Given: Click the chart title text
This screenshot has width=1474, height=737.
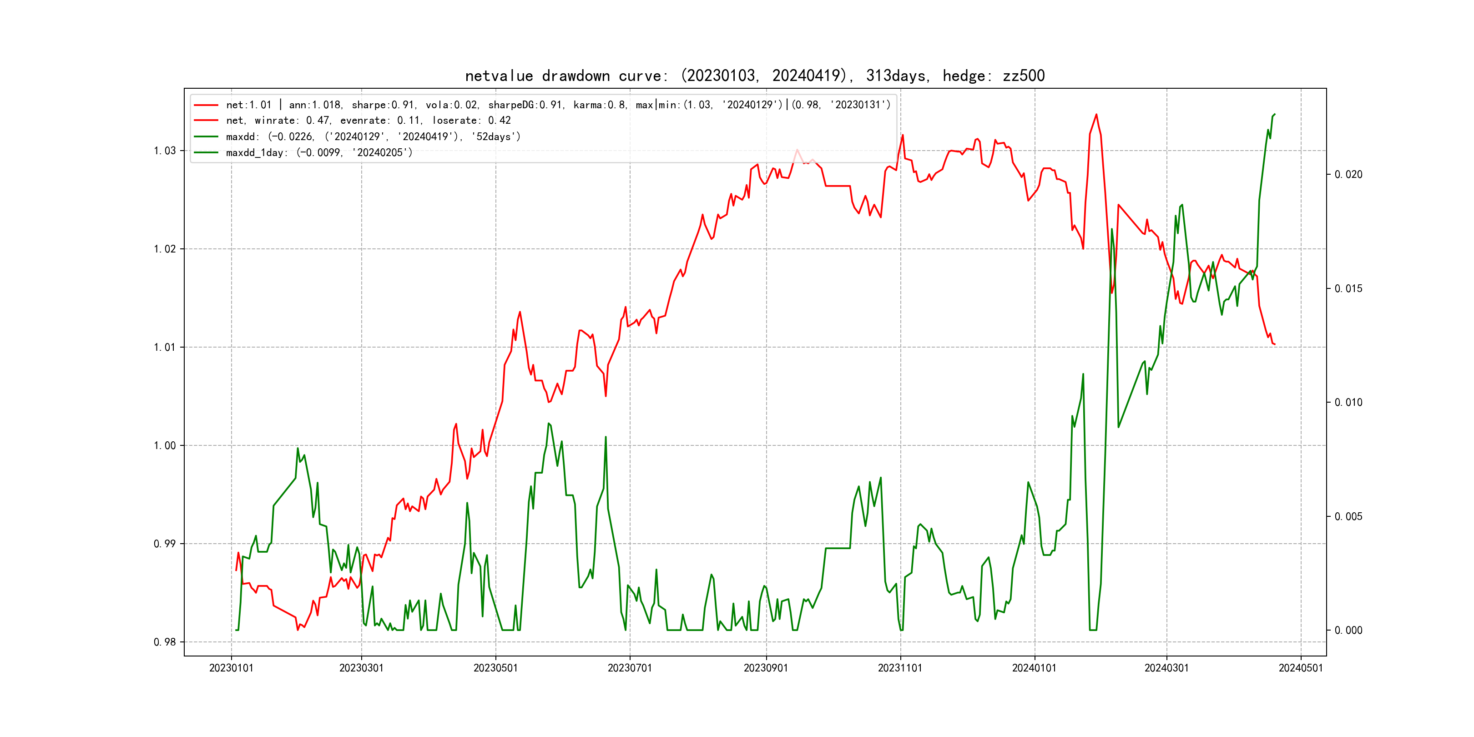Looking at the screenshot, I should tap(755, 76).
